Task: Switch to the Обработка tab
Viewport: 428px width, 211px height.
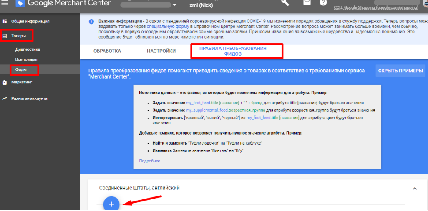Action: (x=107, y=51)
